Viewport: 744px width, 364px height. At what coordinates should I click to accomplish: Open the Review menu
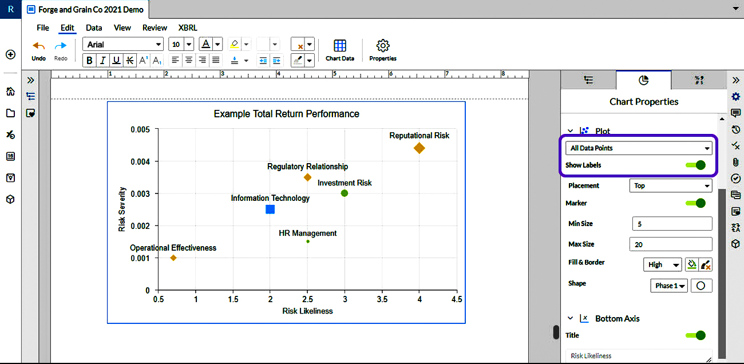(155, 27)
